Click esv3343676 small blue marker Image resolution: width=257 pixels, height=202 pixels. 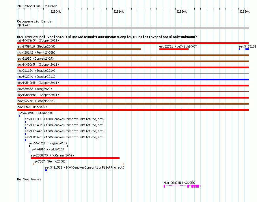pos(26,140)
